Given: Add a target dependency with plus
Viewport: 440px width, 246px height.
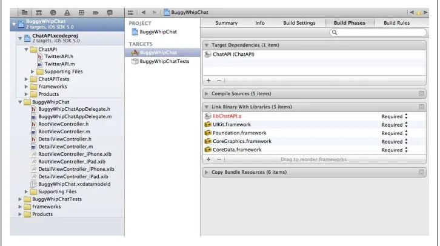Looking at the screenshot, I should coord(208,81).
